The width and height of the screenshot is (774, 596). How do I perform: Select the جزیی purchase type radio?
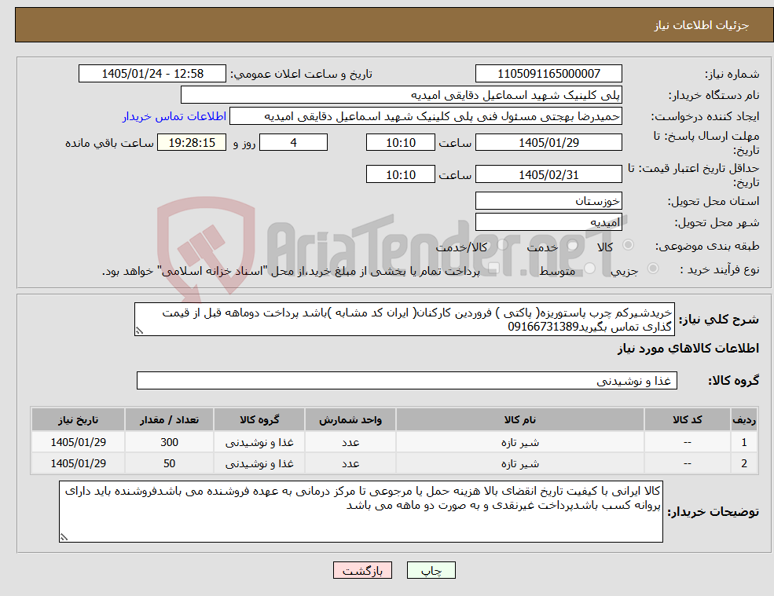652,269
